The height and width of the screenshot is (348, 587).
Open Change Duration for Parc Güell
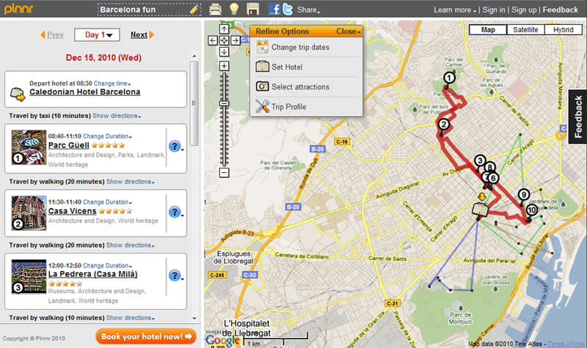point(107,136)
